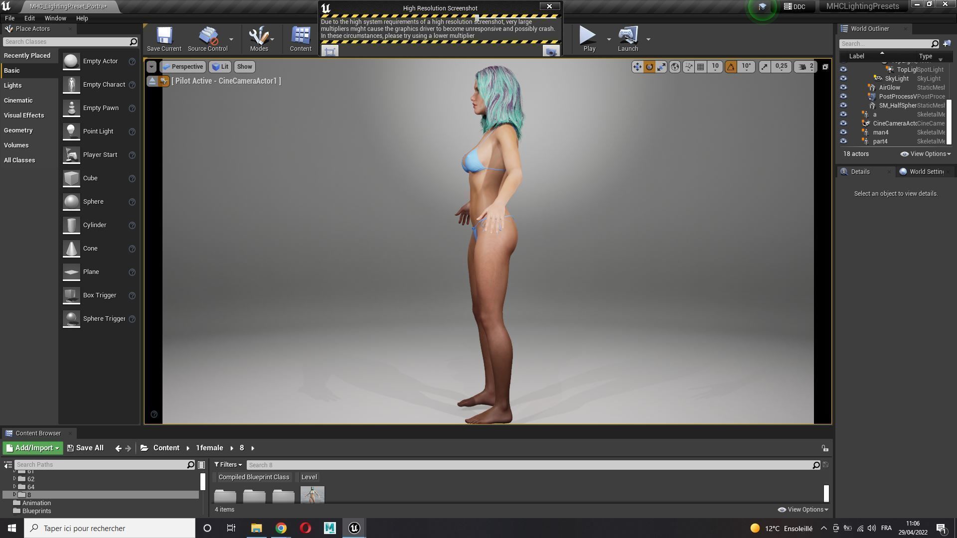
Task: Hide the AirGlow actor via eye icon
Action: tap(843, 88)
